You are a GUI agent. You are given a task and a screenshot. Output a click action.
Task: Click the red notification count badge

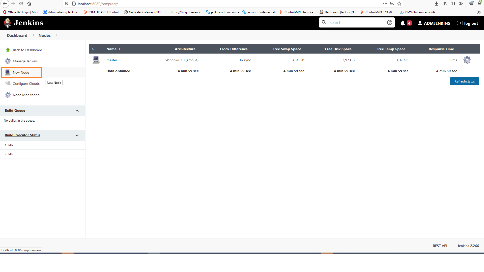[x=409, y=23]
